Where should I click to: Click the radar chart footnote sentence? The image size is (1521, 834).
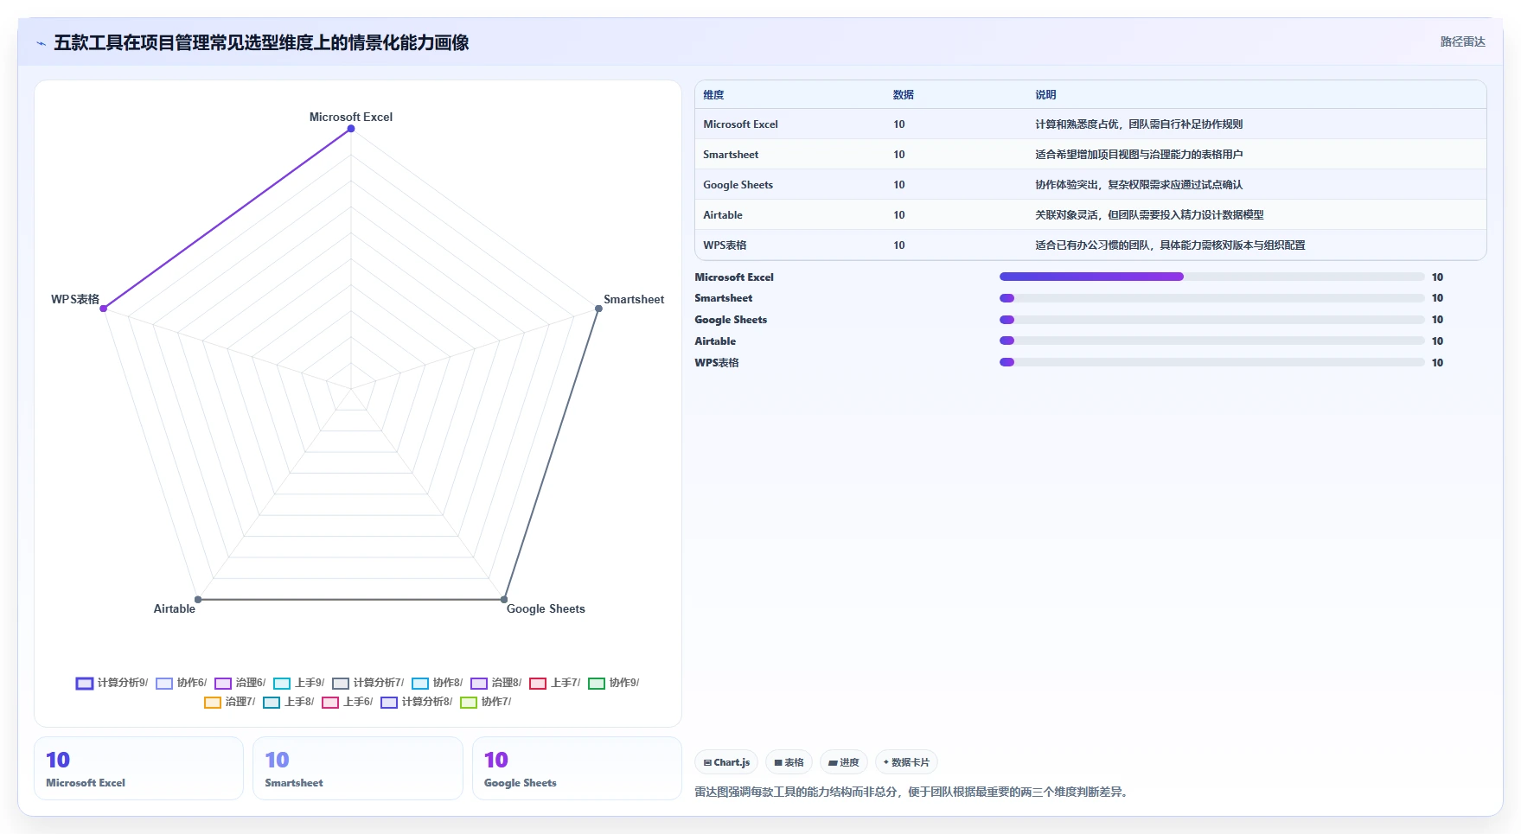pos(913,792)
